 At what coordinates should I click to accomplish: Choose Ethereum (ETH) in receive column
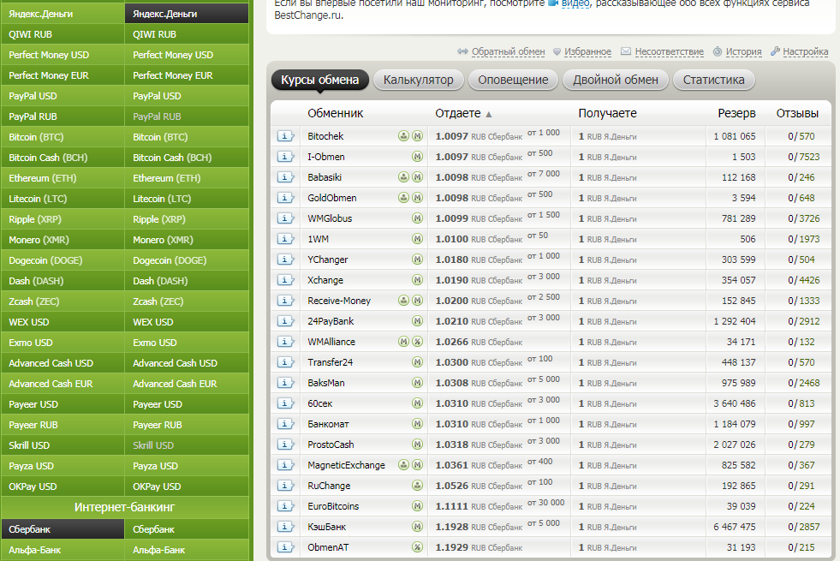[x=187, y=178]
